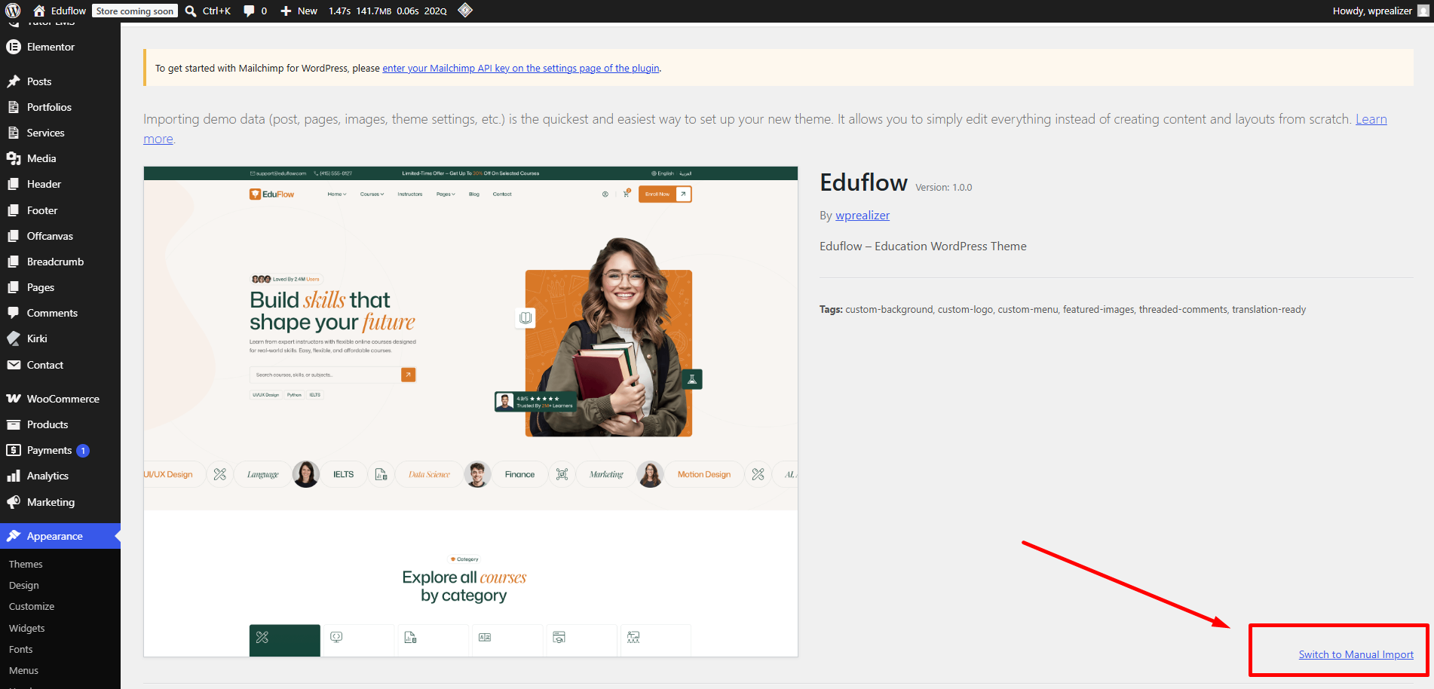Open Payments via its sidebar icon

(14, 450)
